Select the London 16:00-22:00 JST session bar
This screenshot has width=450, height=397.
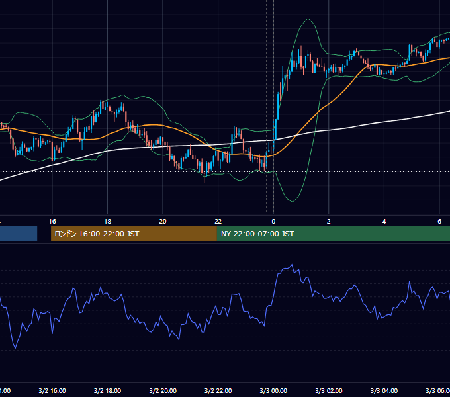134,234
